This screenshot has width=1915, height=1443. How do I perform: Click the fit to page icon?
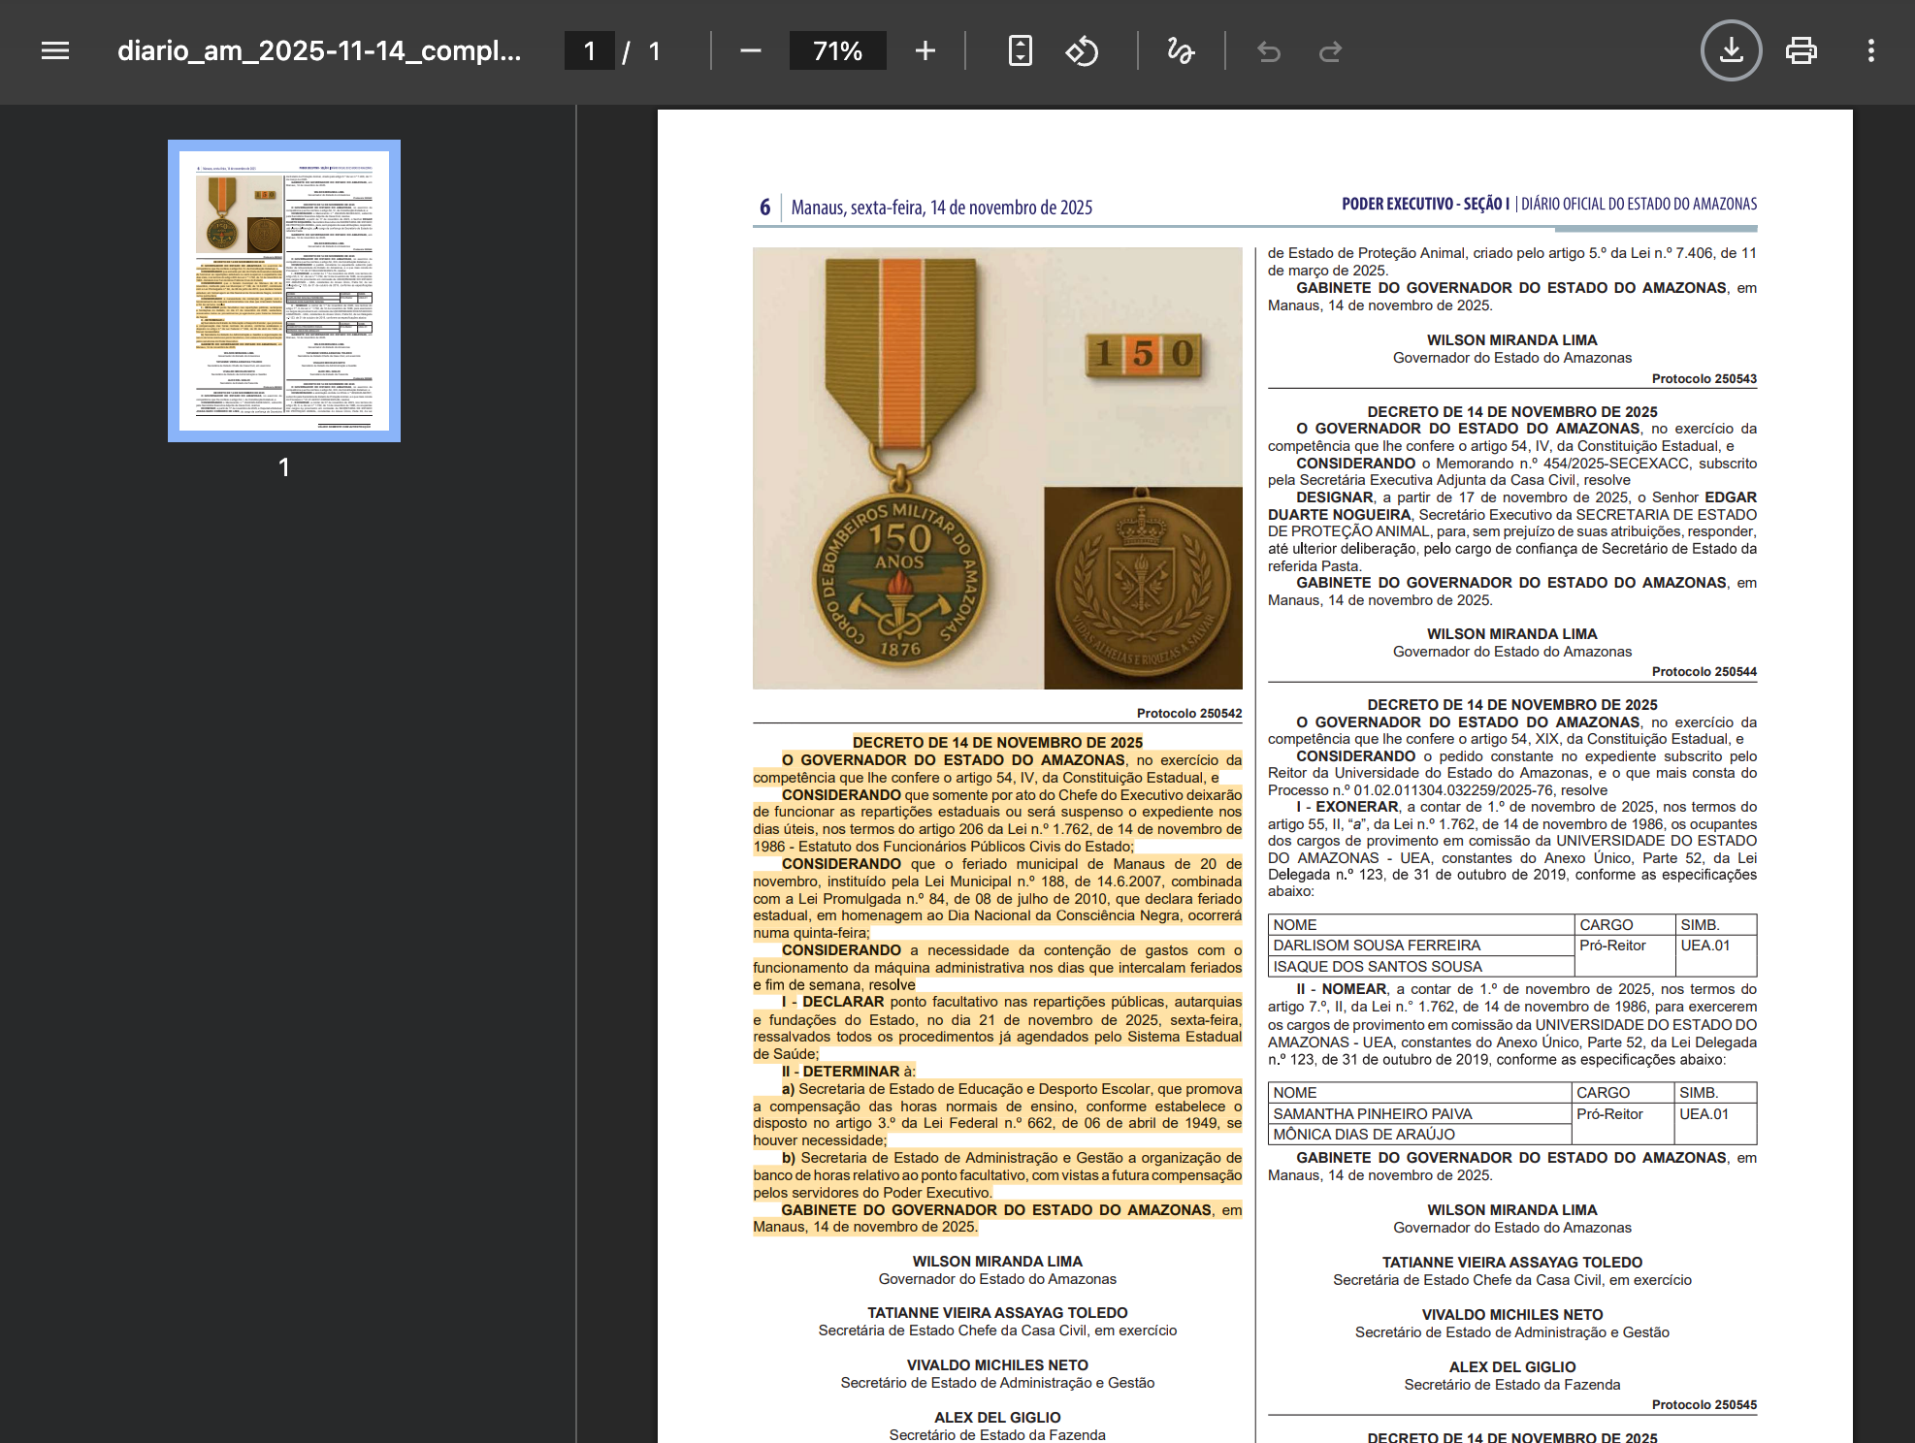[1020, 50]
